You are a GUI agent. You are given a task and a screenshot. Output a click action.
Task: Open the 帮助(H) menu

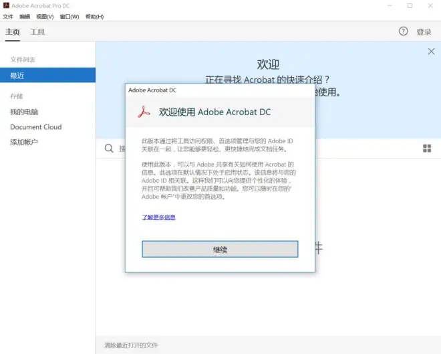94,17
